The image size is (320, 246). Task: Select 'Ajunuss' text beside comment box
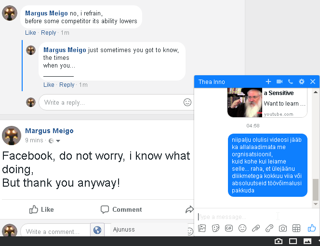coord(124,230)
